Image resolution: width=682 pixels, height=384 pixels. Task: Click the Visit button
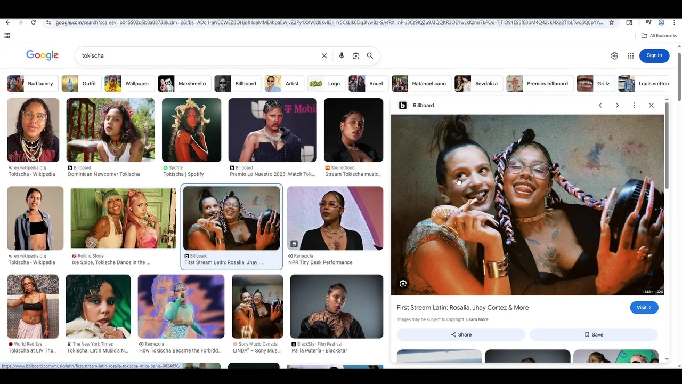tap(644, 308)
